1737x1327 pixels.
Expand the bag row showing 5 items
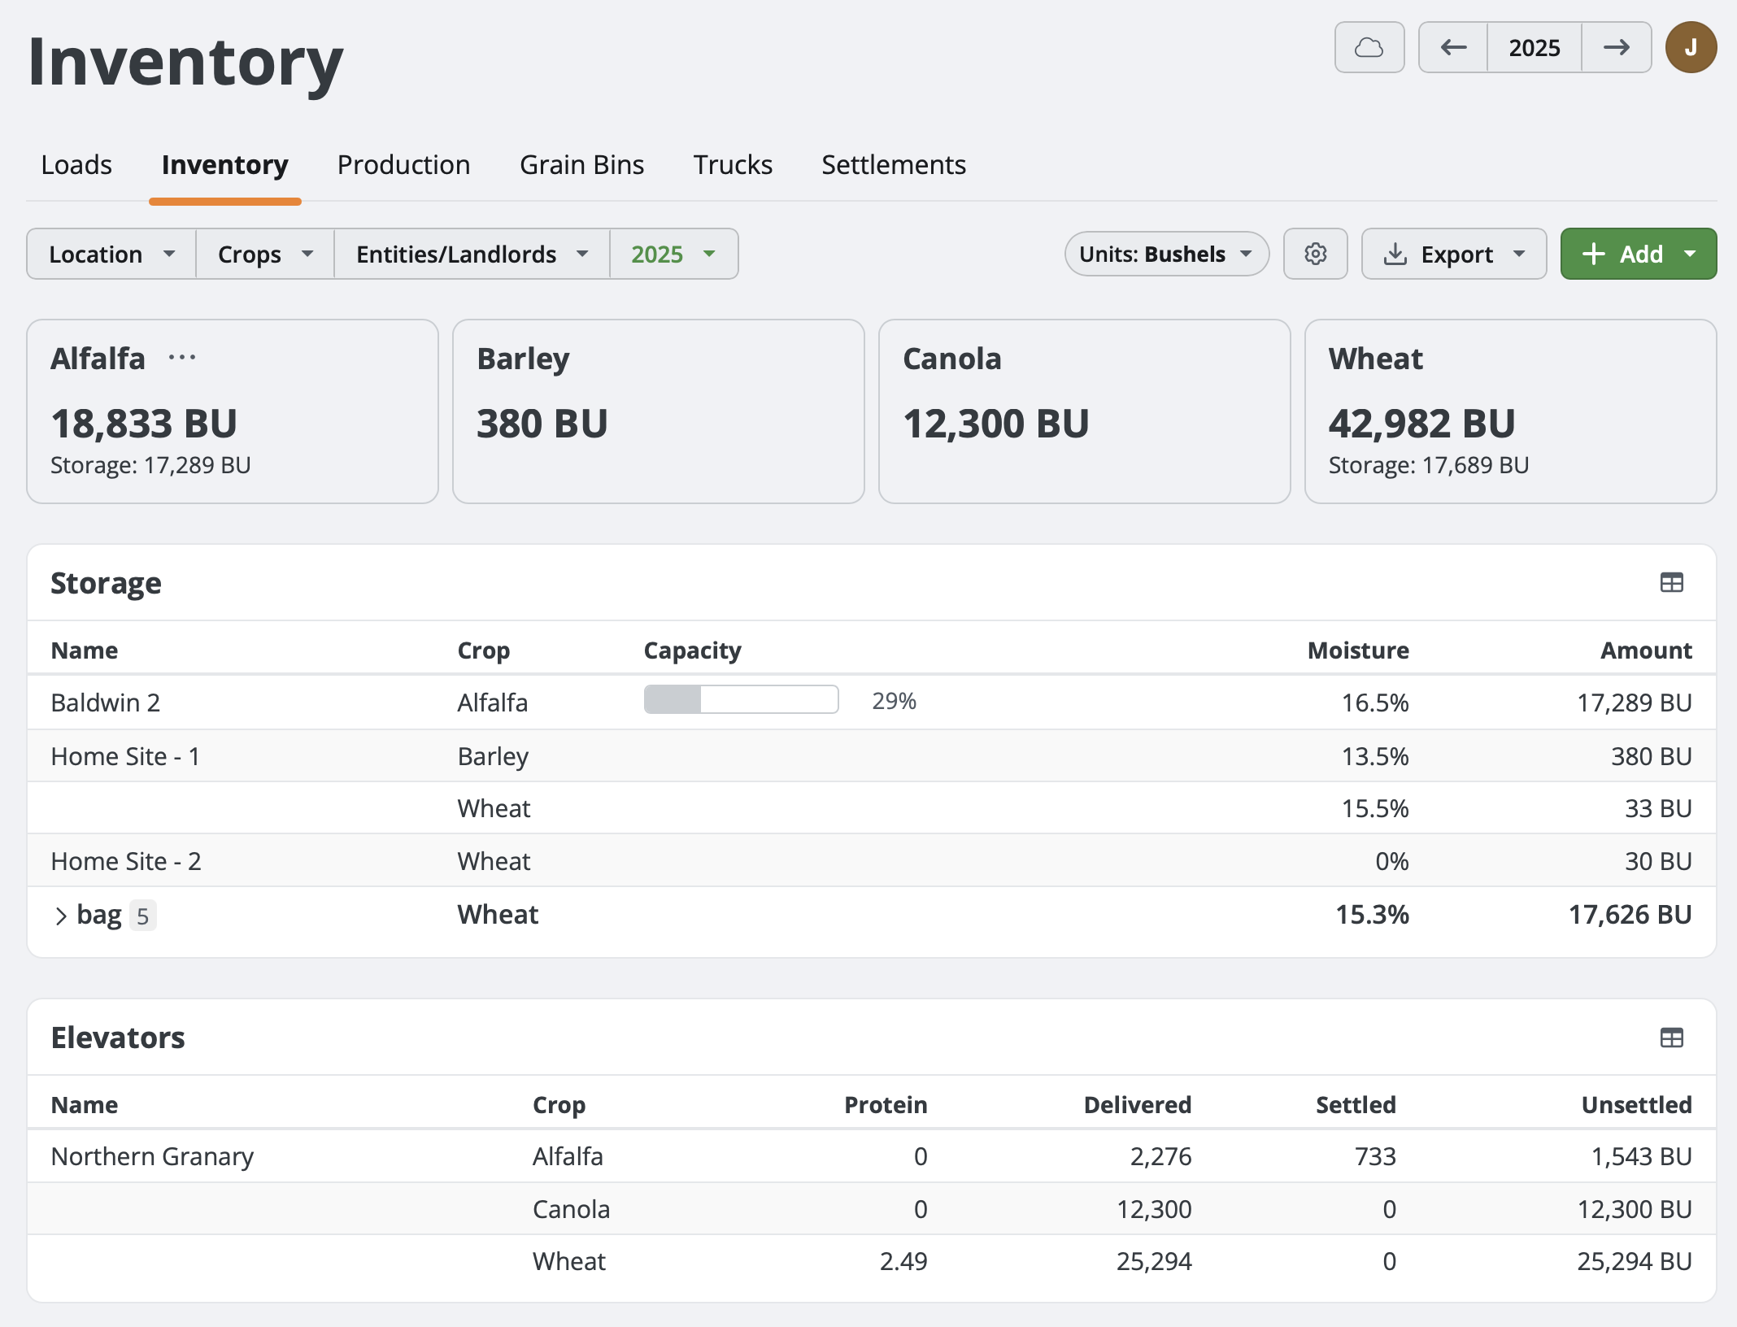[x=62, y=914]
